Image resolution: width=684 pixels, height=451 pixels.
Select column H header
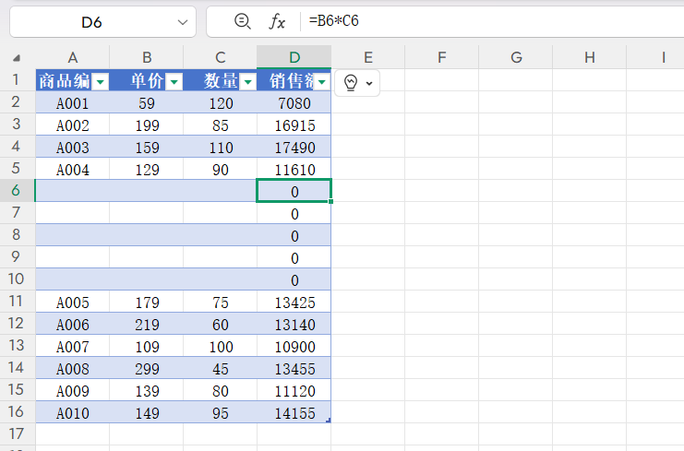pyautogui.click(x=590, y=57)
